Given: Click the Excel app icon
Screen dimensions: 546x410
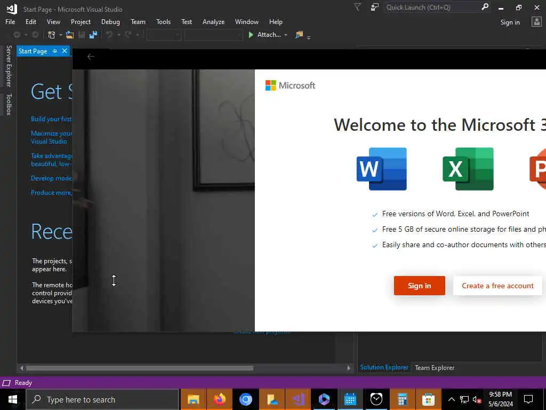Looking at the screenshot, I should 468,169.
